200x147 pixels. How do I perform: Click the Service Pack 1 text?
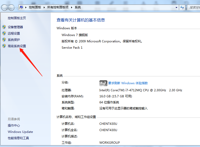tap(72, 48)
